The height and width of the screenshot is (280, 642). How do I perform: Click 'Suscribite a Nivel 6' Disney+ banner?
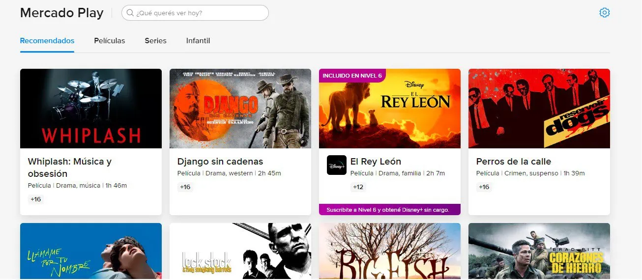[x=390, y=210]
